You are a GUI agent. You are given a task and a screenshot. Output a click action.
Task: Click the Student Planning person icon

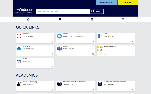pos(19,84)
